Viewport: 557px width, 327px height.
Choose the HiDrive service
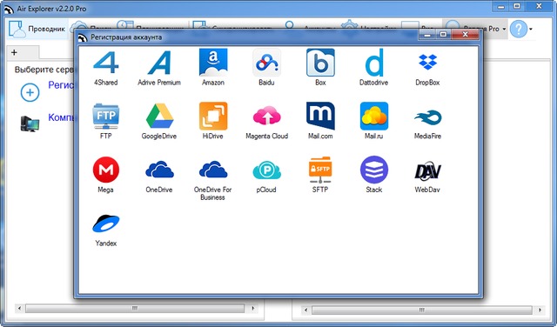pos(213,116)
